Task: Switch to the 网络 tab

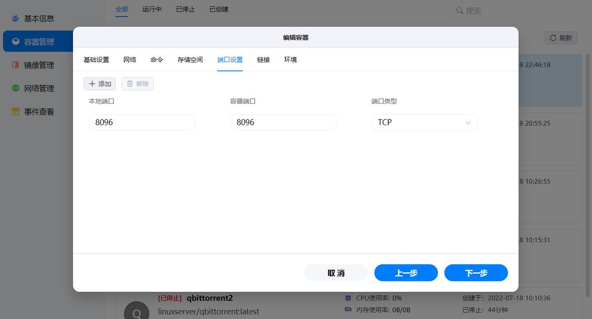Action: pyautogui.click(x=129, y=59)
